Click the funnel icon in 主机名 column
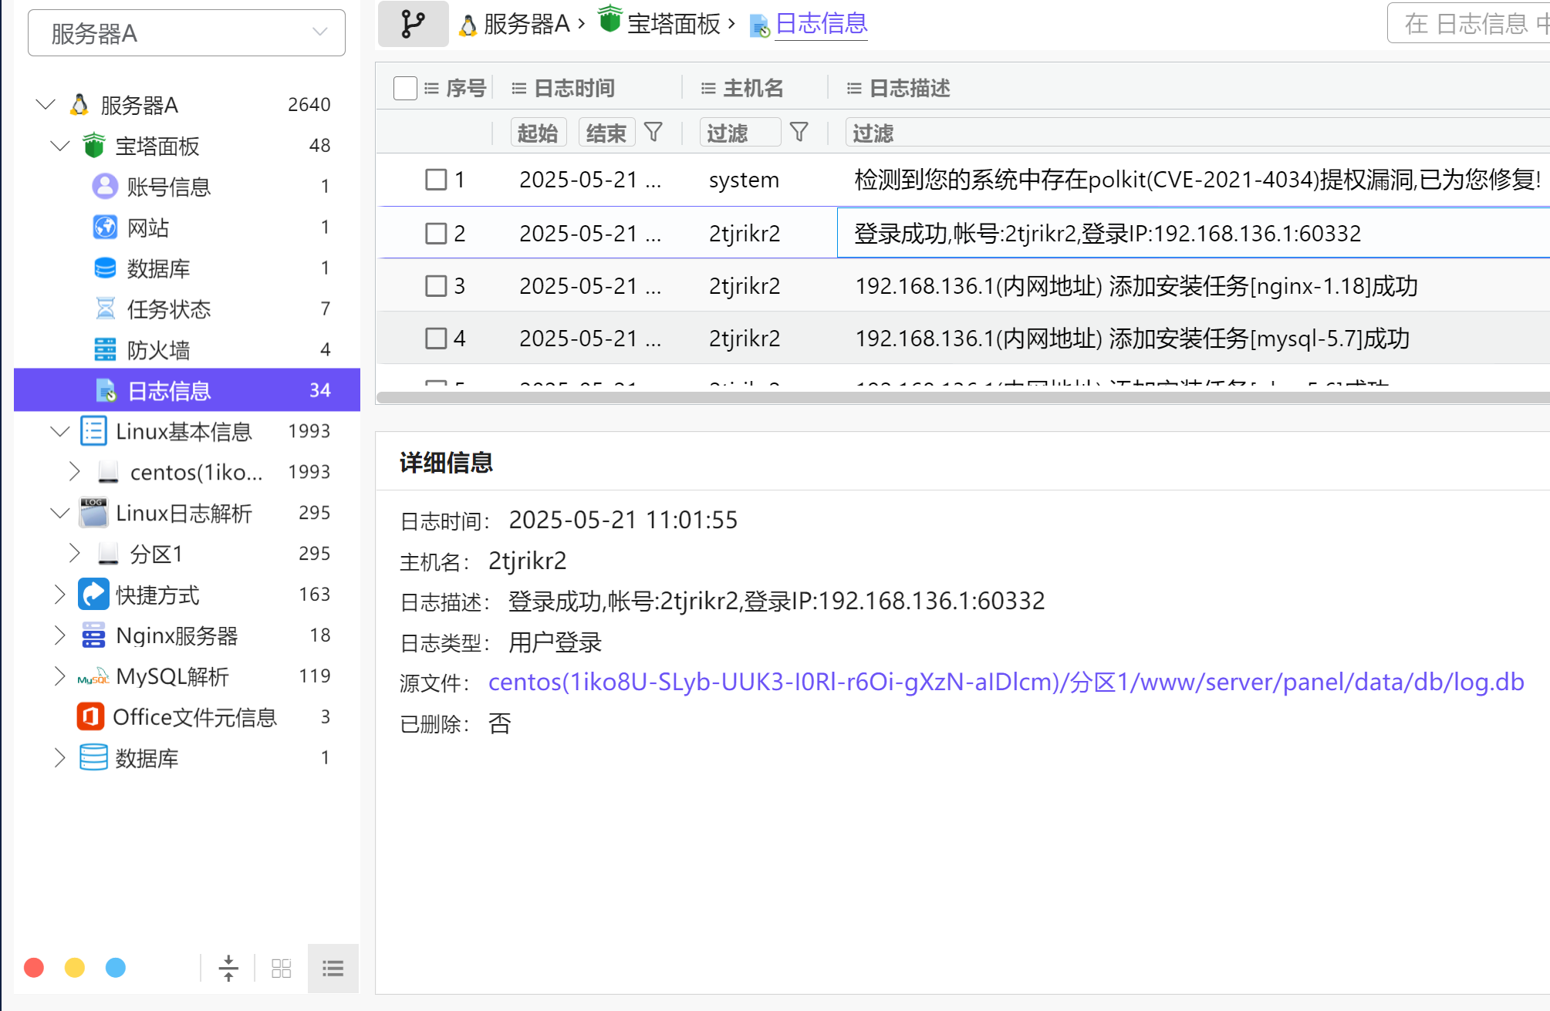Image resolution: width=1550 pixels, height=1011 pixels. coord(799,133)
